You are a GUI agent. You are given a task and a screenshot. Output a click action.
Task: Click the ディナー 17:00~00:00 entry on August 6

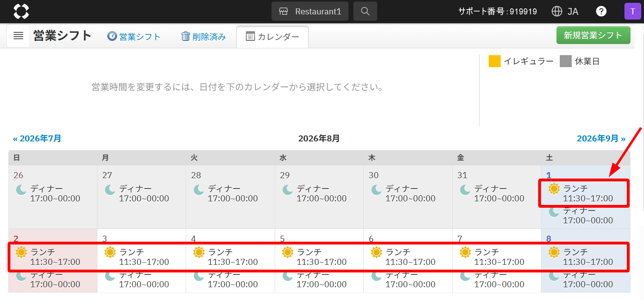click(x=403, y=280)
